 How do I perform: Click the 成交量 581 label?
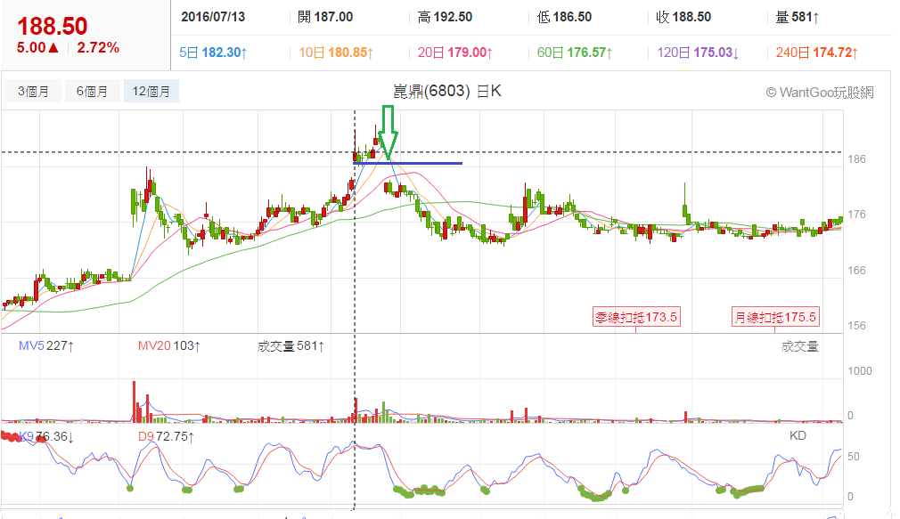point(290,346)
